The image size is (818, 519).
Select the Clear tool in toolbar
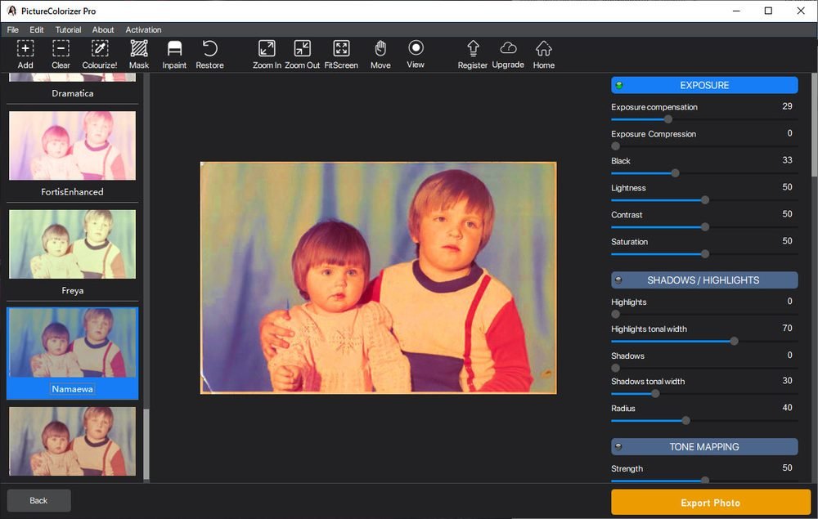[61, 49]
